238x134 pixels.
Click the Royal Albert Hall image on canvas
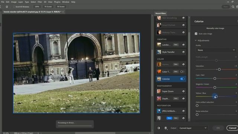pos(77,73)
